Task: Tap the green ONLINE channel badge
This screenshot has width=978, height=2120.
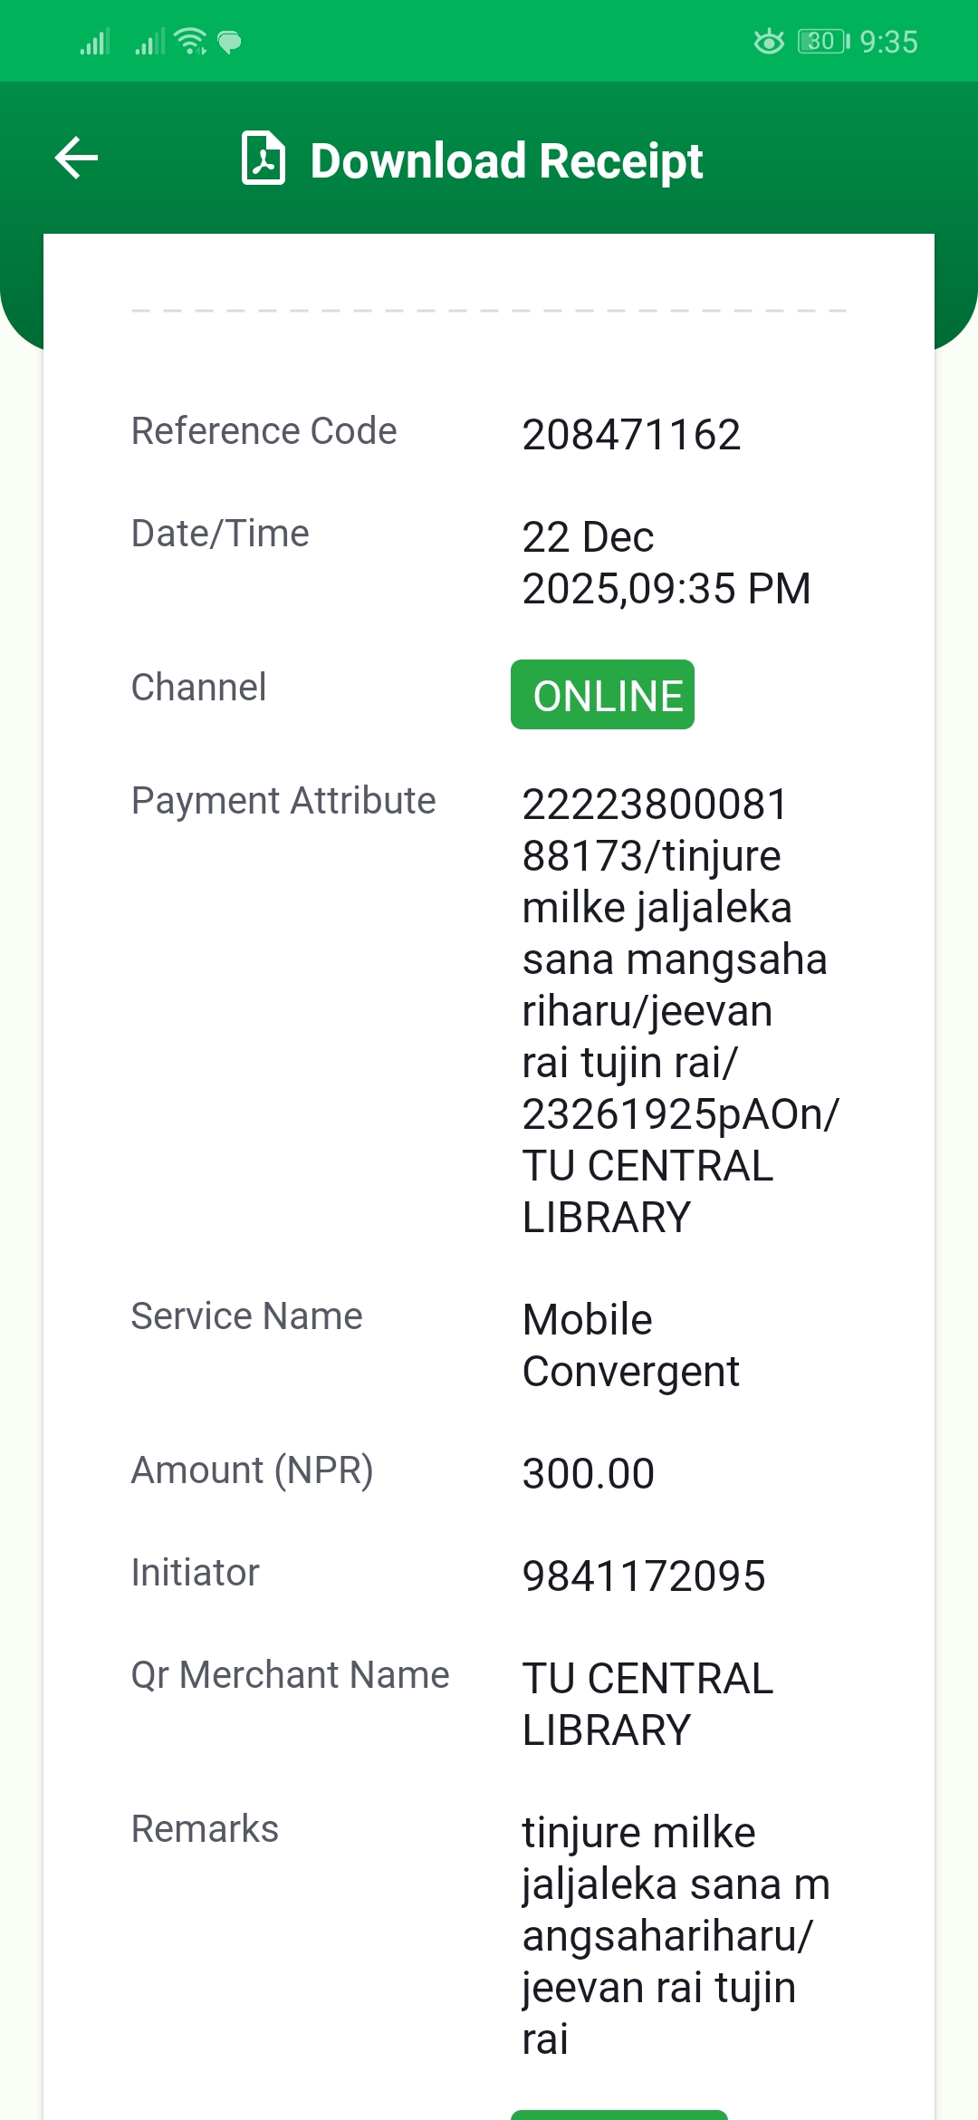Action: (x=602, y=695)
